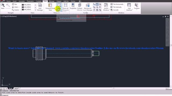The height and width of the screenshot is (96, 172).
Task: Restore down the drawing window
Action: click(166, 17)
